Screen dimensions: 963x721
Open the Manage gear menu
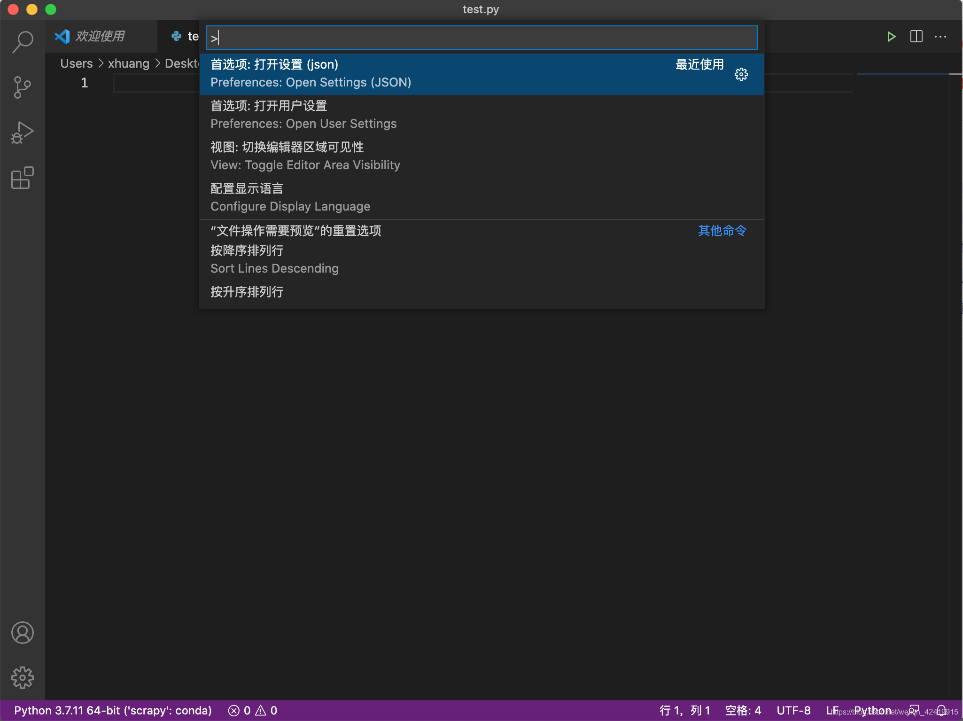tap(22, 678)
